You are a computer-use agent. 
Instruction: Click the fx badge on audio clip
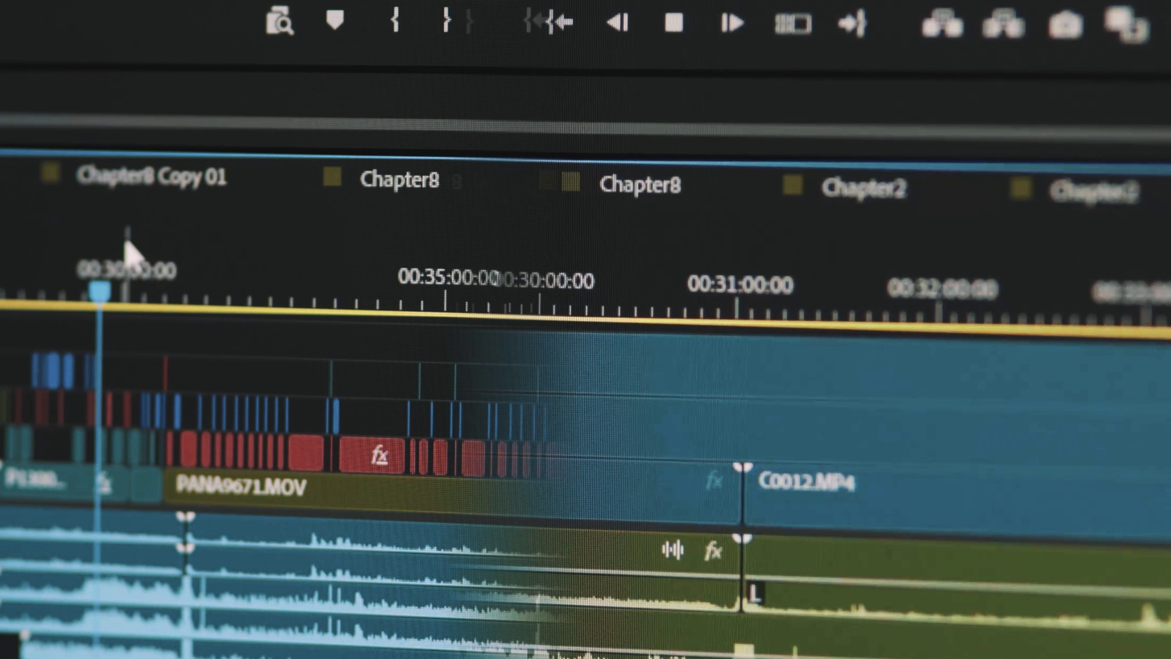[713, 552]
